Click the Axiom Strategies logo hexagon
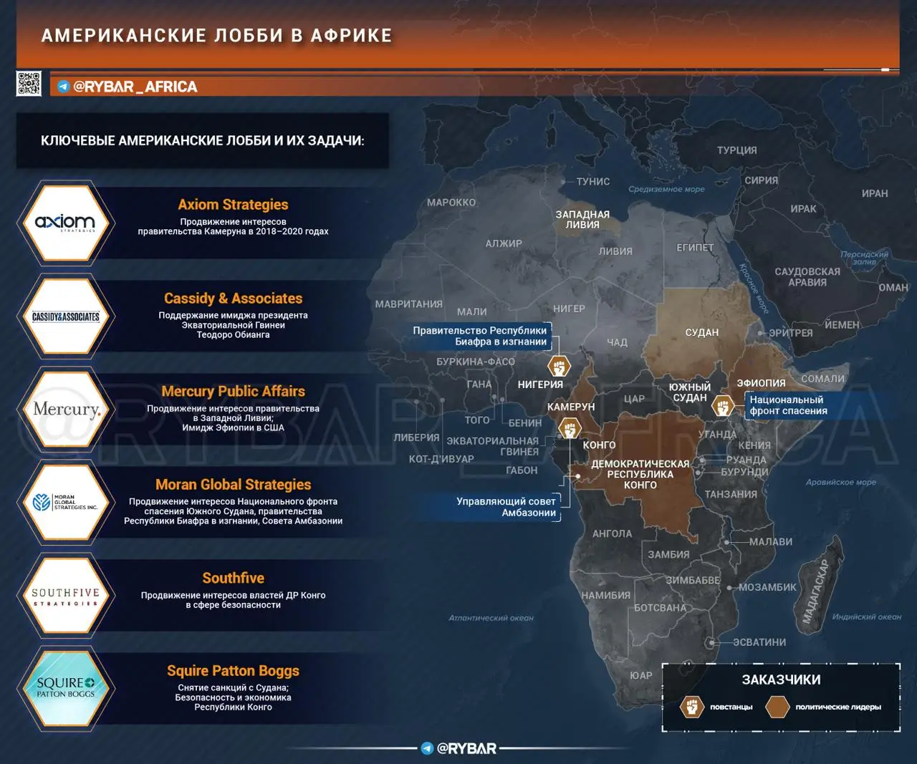This screenshot has height=764, width=917. 65,223
